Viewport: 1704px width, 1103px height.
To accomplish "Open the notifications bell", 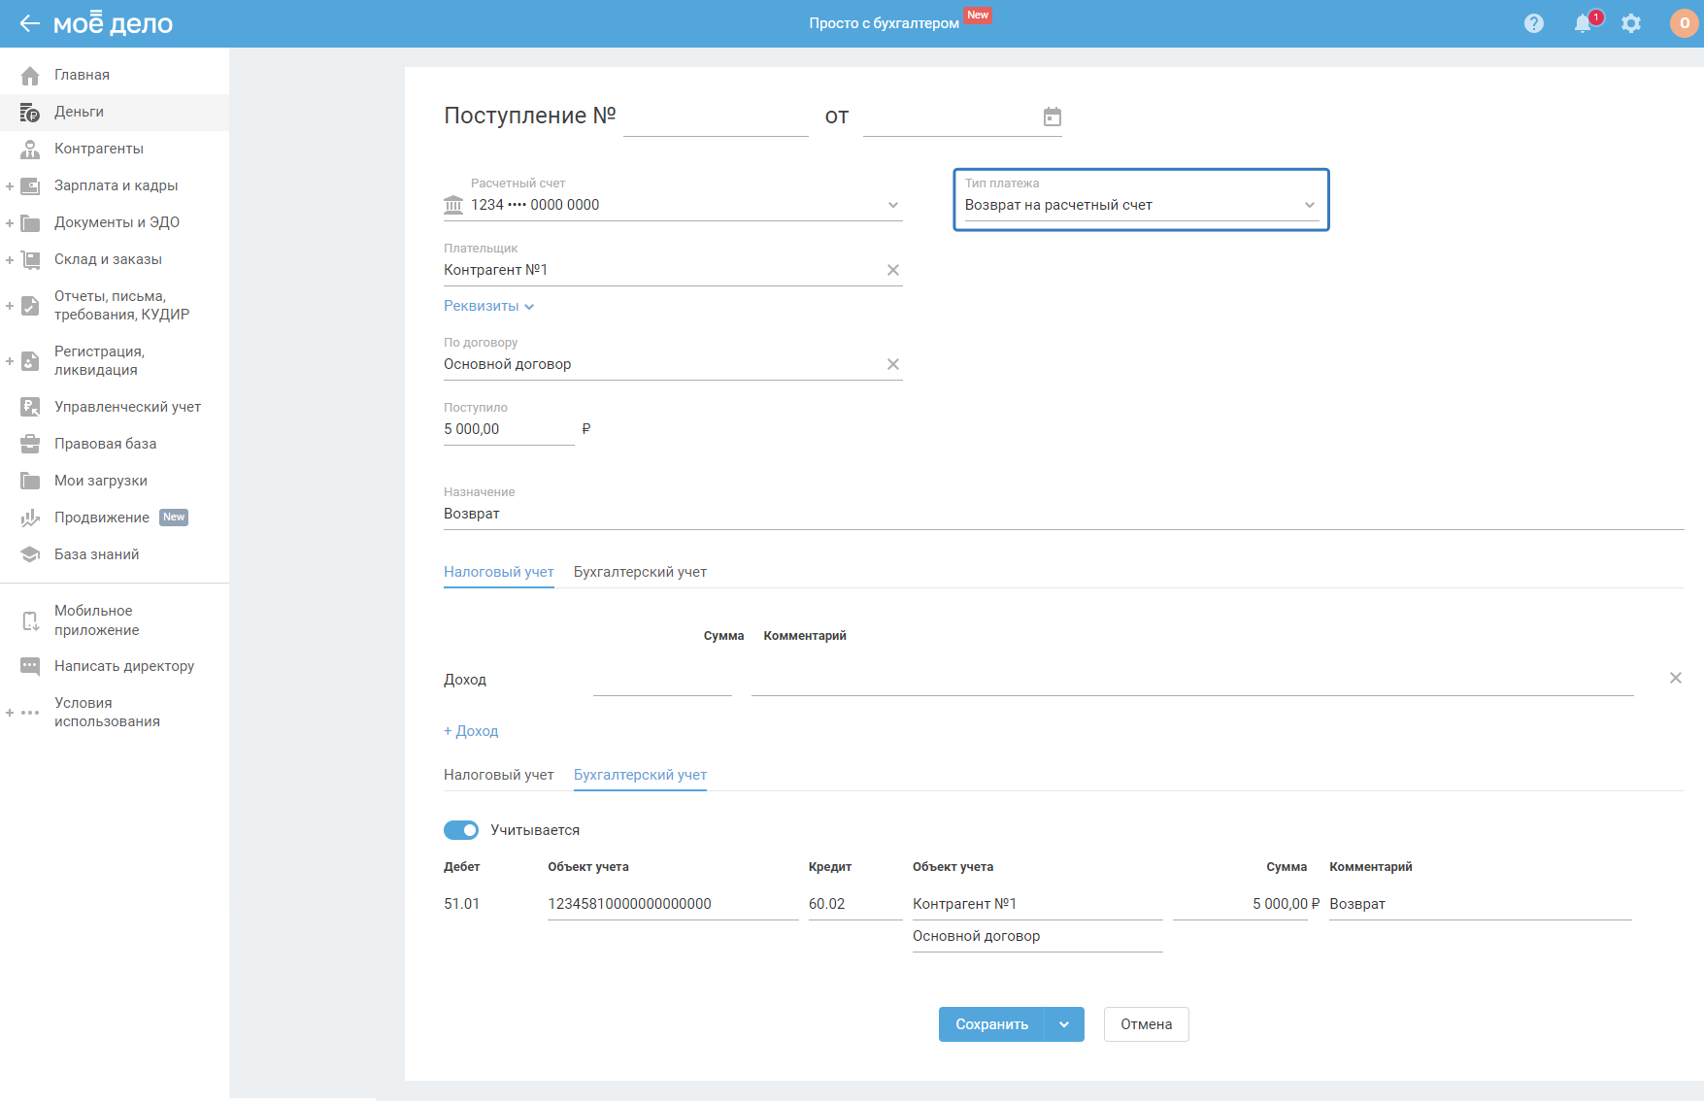I will pyautogui.click(x=1583, y=23).
